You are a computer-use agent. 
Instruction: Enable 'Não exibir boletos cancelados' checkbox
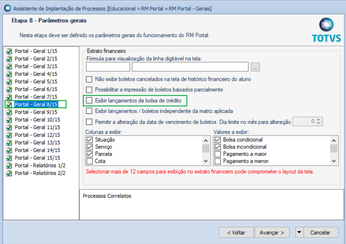click(89, 79)
